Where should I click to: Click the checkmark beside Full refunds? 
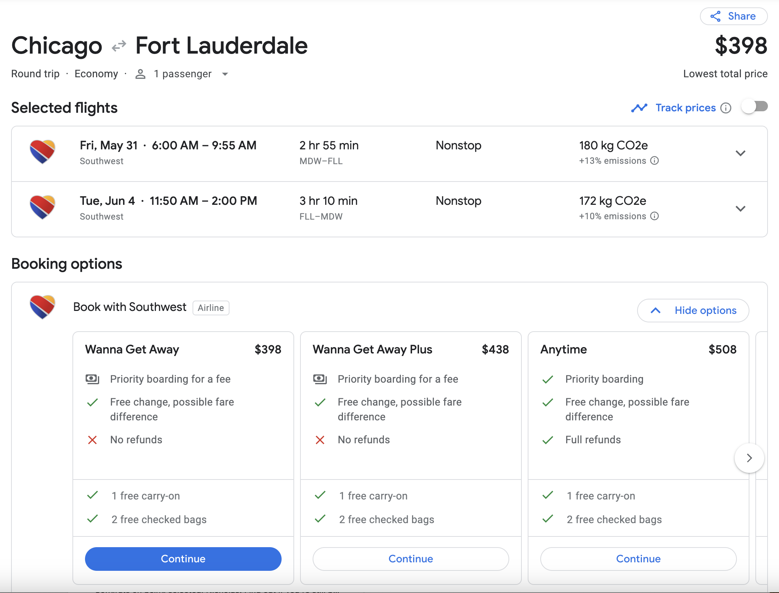(548, 440)
